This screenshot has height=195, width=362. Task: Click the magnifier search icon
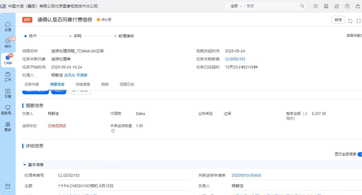coord(302,6)
